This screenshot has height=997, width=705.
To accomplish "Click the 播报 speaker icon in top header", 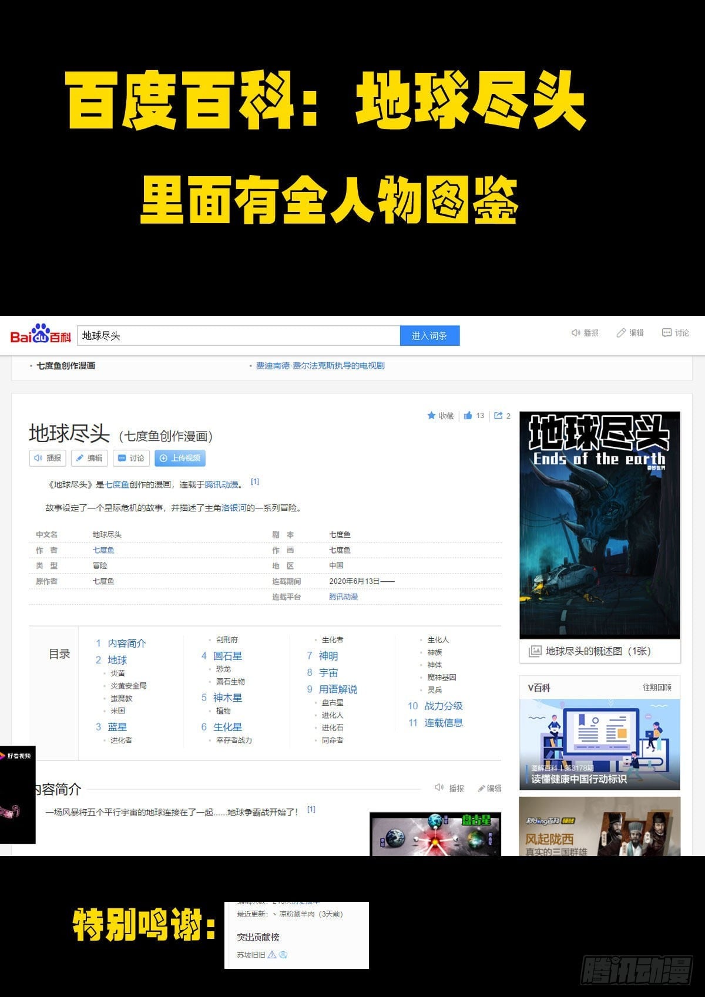I will [x=576, y=333].
